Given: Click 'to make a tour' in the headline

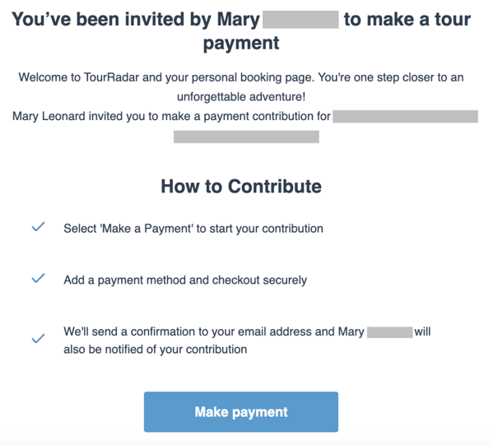Looking at the screenshot, I should pos(407,20).
